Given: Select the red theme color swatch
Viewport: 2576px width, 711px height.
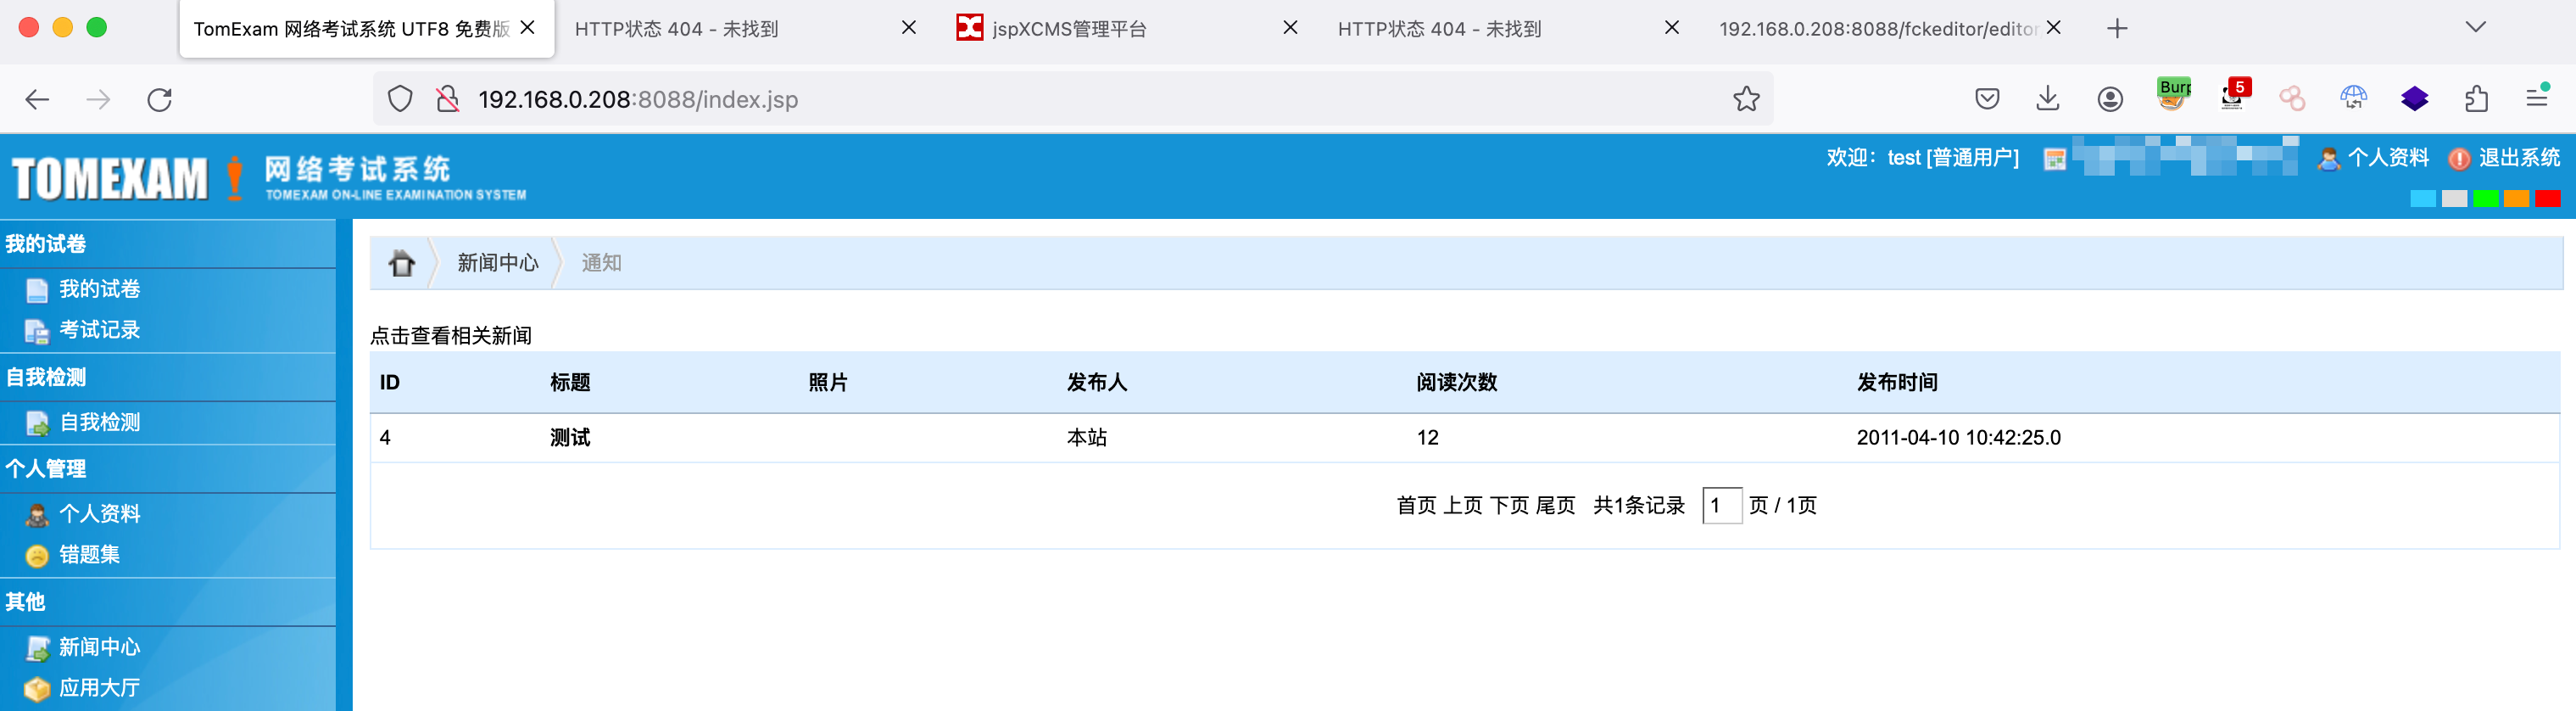Looking at the screenshot, I should pyautogui.click(x=2547, y=199).
